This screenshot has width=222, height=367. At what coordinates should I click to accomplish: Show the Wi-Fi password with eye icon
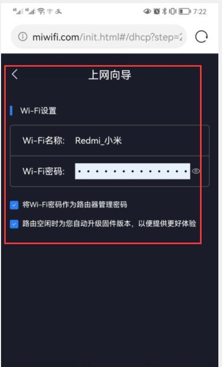click(x=196, y=171)
